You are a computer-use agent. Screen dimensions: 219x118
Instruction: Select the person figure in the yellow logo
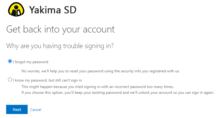(x=16, y=11)
